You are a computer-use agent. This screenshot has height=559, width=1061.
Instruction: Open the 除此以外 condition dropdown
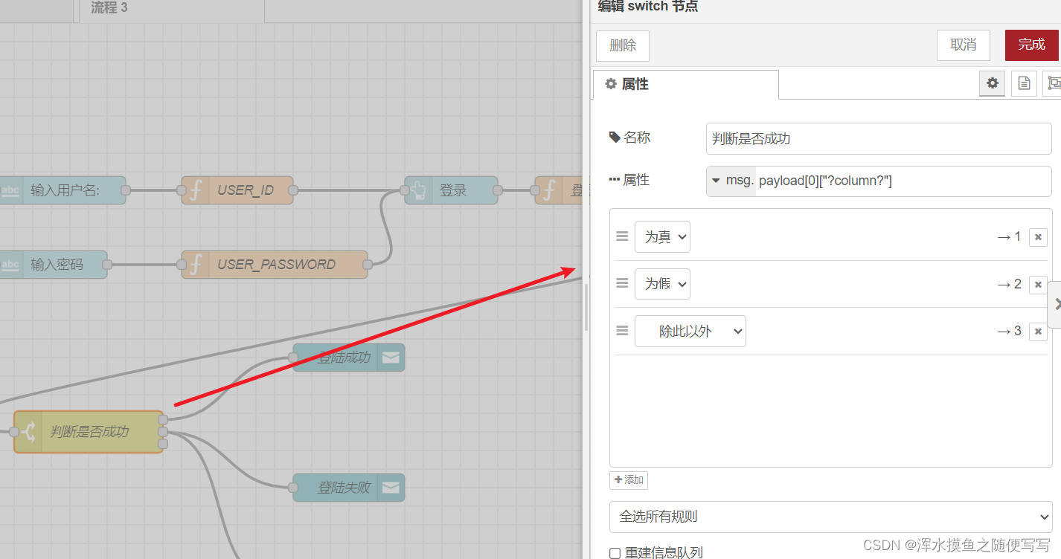click(690, 331)
